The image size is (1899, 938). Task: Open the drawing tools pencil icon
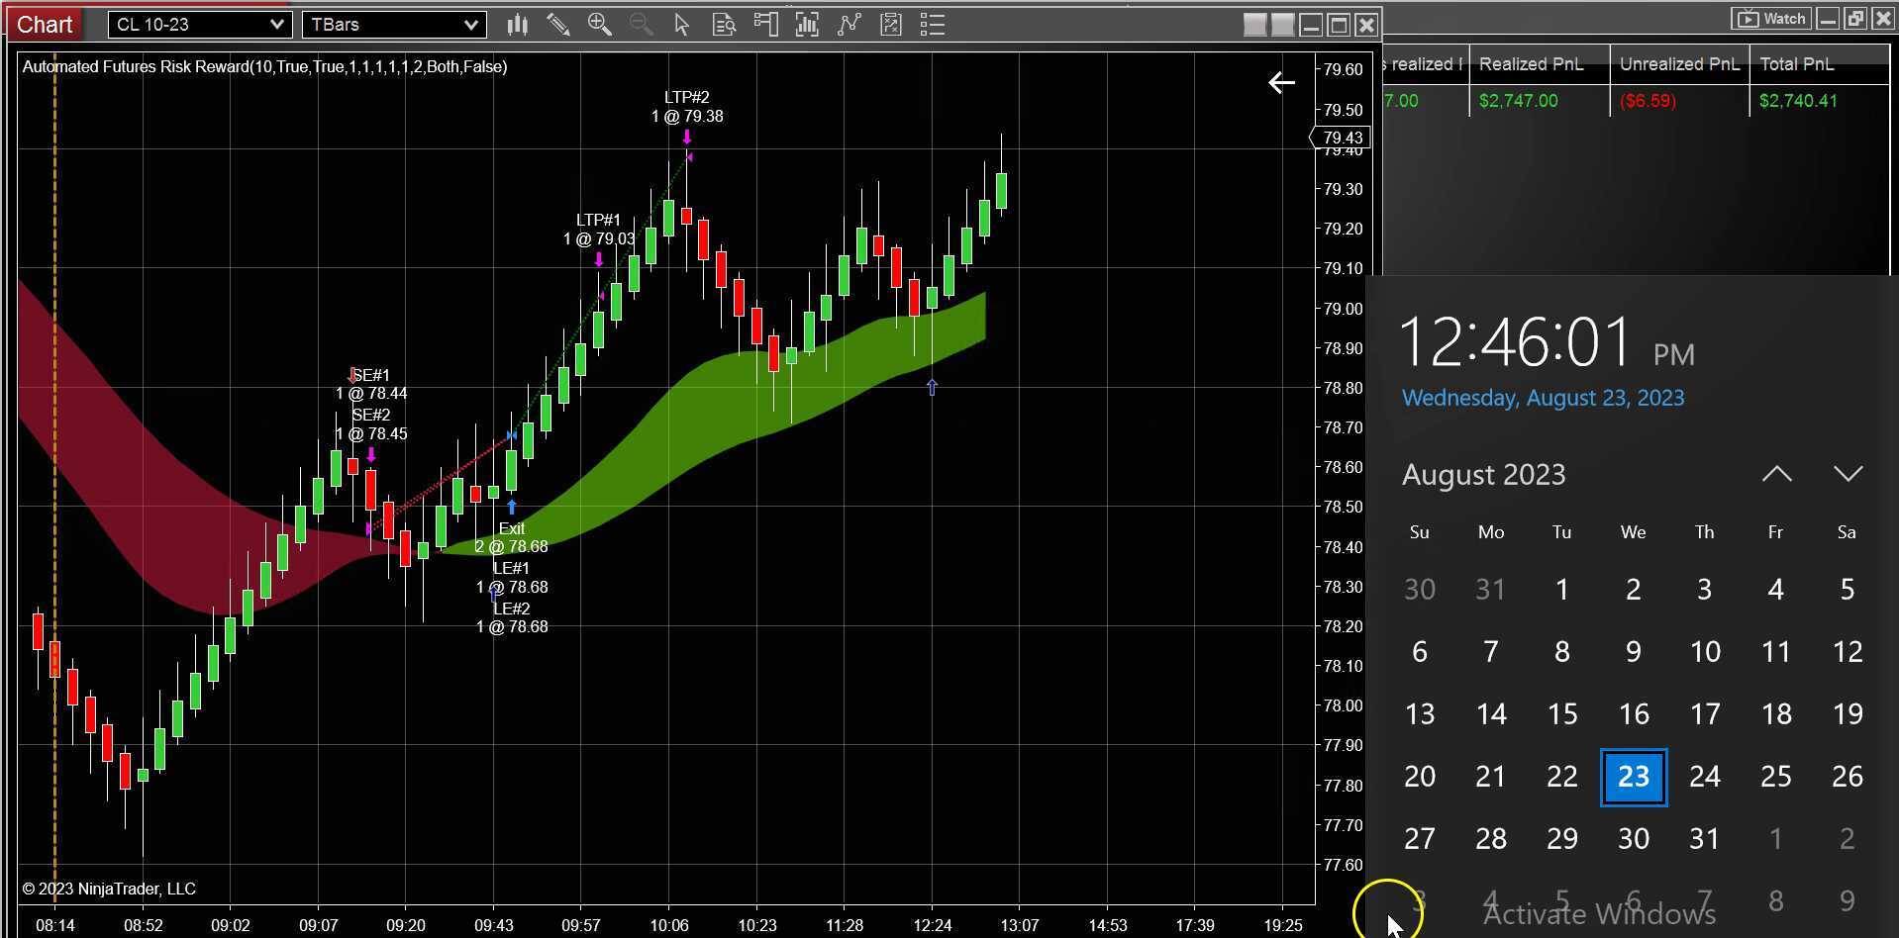pyautogui.click(x=558, y=24)
